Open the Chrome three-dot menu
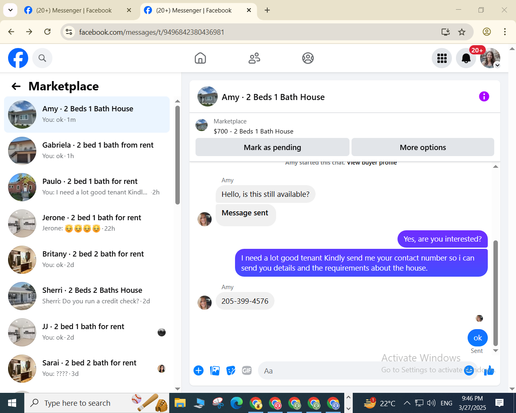The image size is (516, 413). pyautogui.click(x=505, y=32)
